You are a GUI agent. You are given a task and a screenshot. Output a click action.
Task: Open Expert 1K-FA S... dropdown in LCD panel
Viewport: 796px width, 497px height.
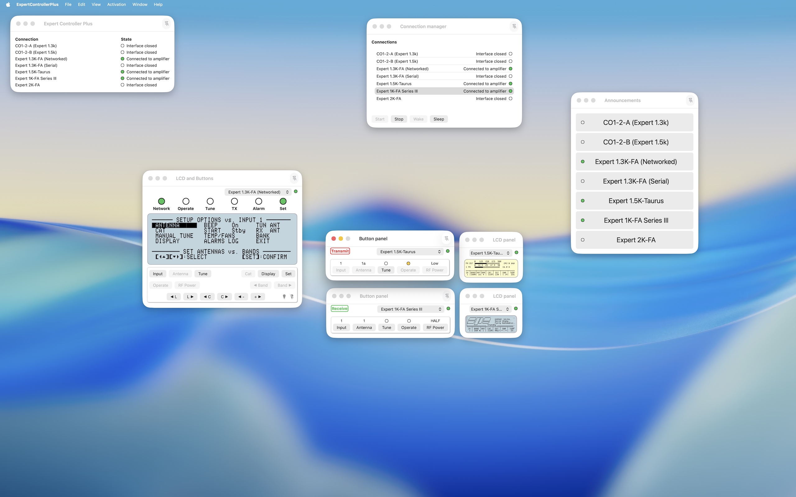(490, 309)
